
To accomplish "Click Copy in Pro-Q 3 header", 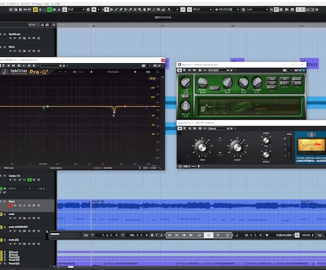I will click(81, 72).
